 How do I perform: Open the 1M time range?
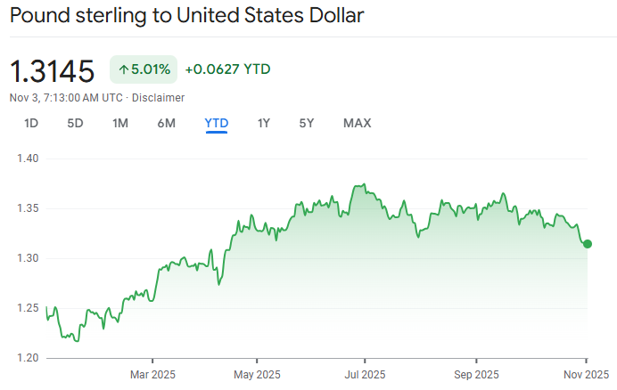coord(120,123)
